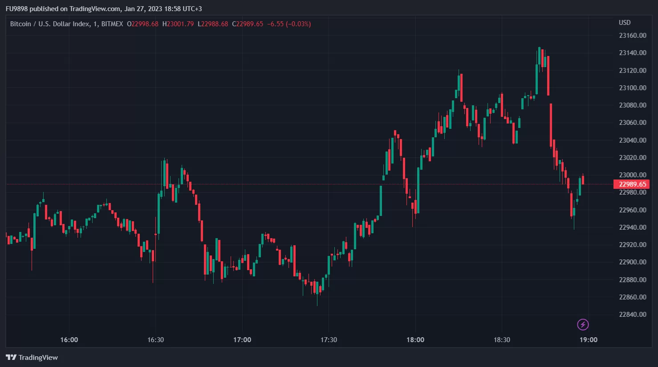Select the 17:00 time axis label

click(x=242, y=340)
